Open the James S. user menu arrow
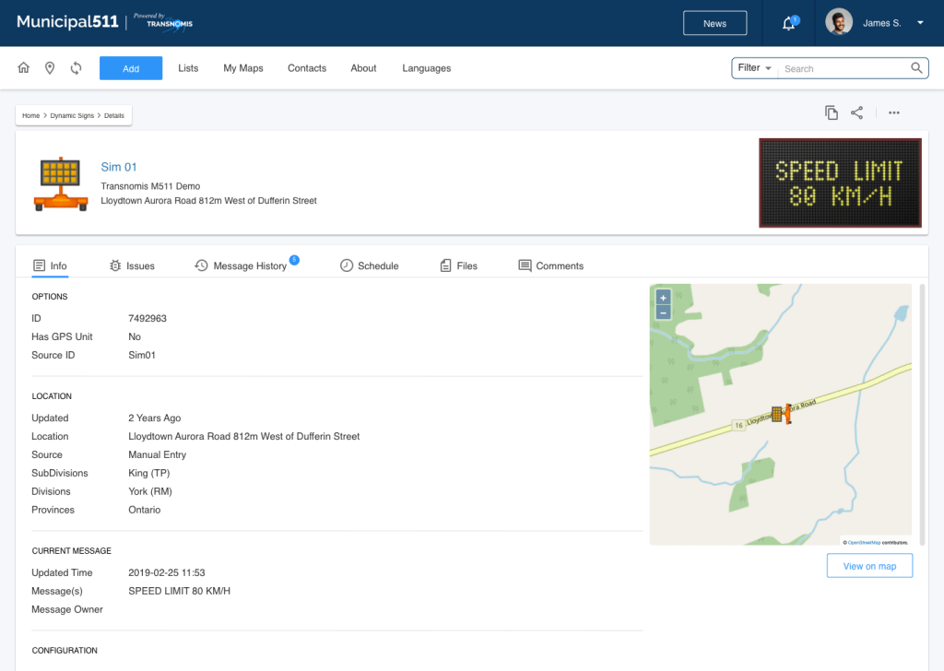 coord(920,24)
